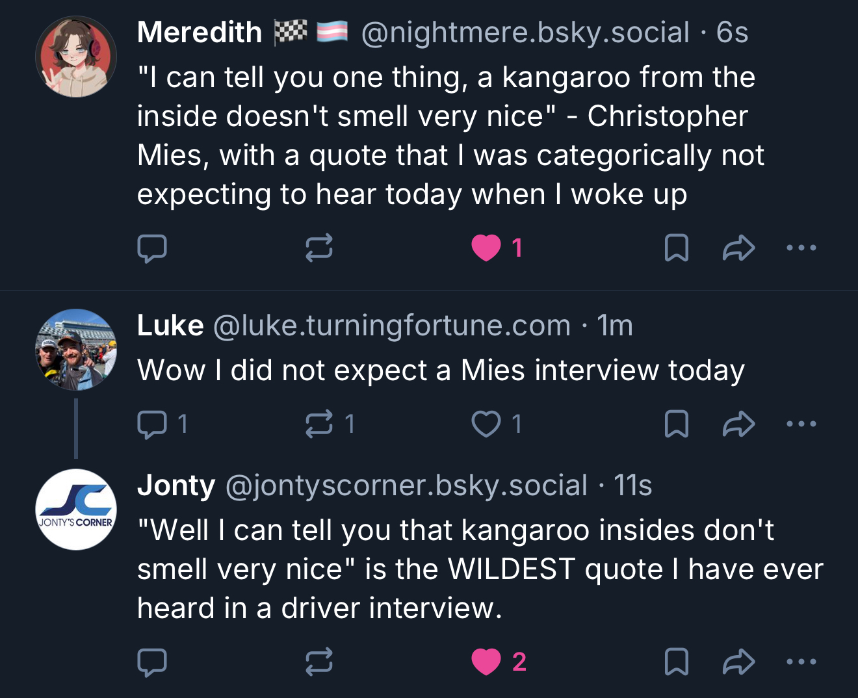
Task: Bookmark Meredith's kangaroo quote post
Action: click(677, 248)
